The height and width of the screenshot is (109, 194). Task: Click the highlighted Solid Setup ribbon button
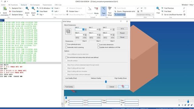(120, 15)
